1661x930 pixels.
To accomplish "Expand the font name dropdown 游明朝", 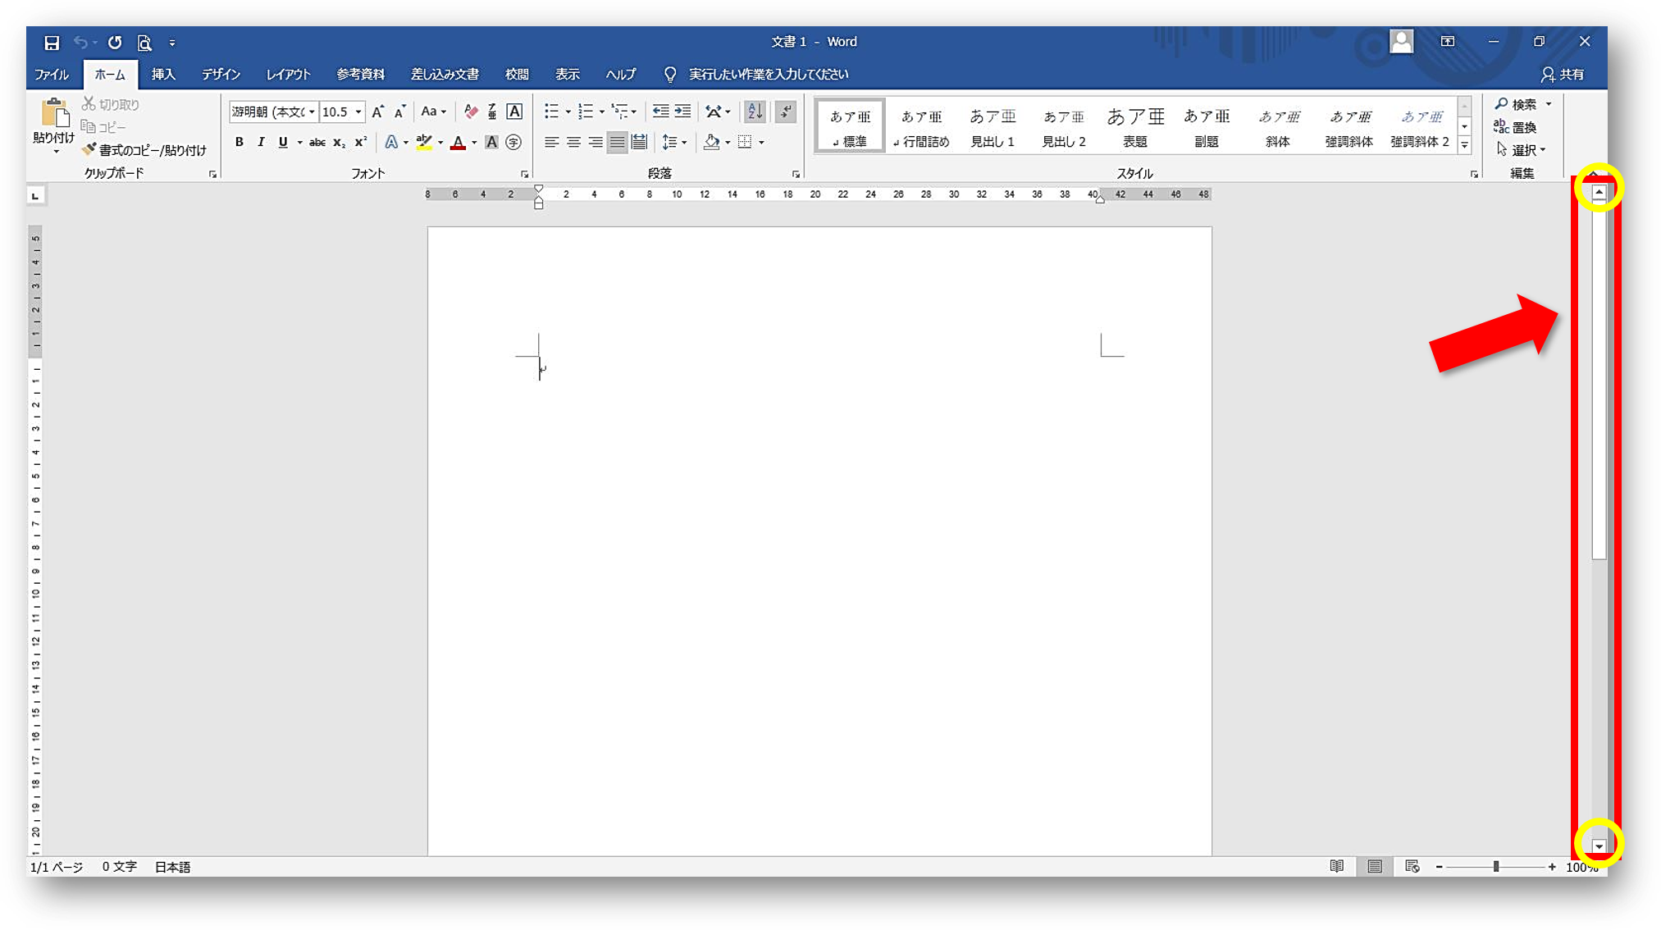I will click(x=312, y=112).
